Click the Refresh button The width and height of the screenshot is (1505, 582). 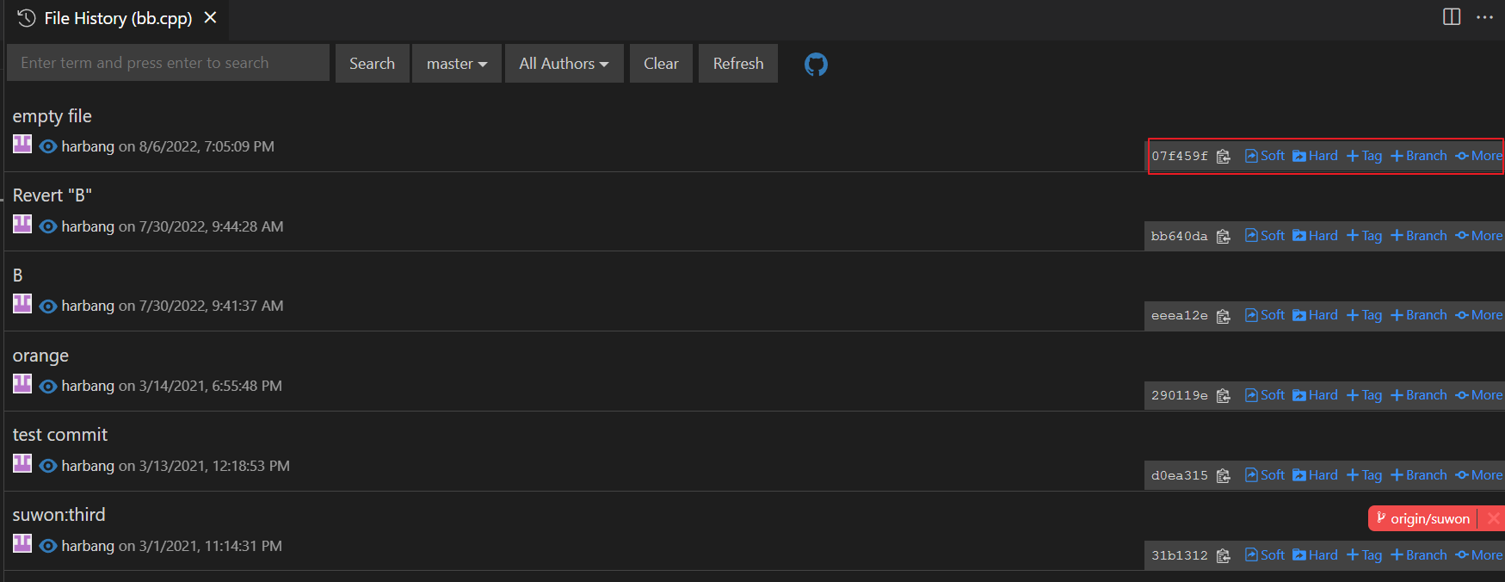(x=738, y=64)
